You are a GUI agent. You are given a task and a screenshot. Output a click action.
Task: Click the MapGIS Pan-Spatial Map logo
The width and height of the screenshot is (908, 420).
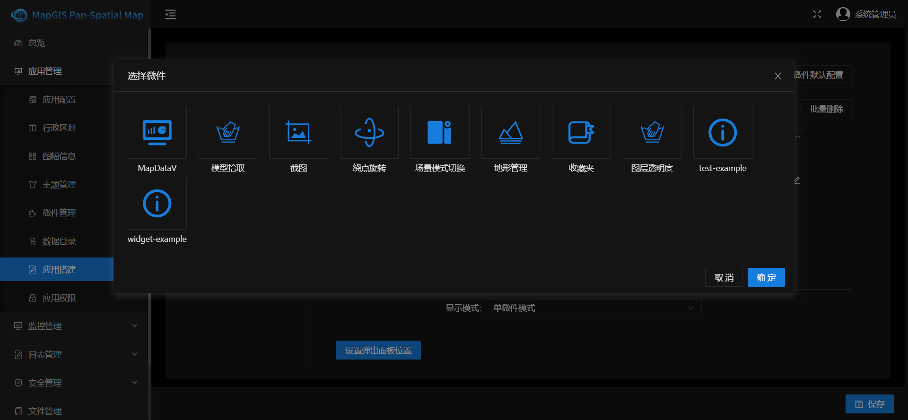[x=77, y=15]
